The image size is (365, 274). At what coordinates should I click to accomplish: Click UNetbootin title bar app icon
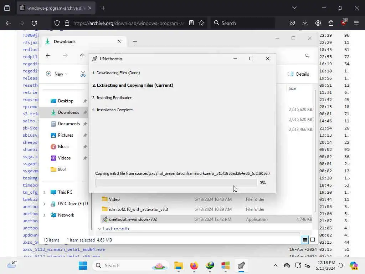pos(95,59)
